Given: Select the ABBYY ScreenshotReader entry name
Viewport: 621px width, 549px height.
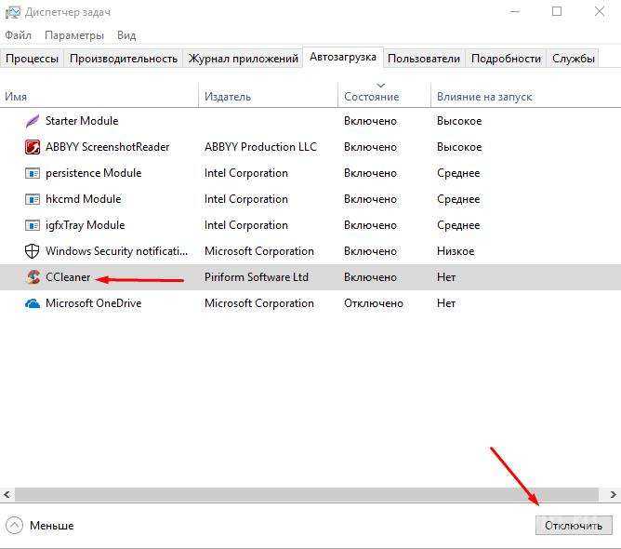Looking at the screenshot, I should (107, 147).
